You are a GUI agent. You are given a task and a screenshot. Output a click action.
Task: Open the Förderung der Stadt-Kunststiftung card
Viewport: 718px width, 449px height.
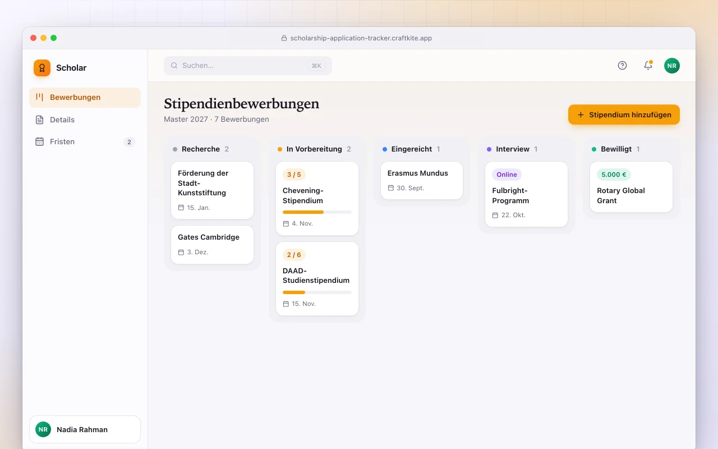[x=212, y=190]
